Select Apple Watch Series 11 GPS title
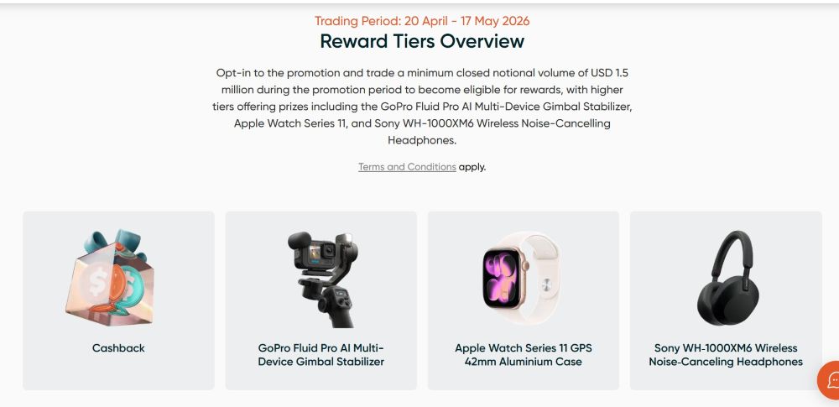 click(524, 354)
